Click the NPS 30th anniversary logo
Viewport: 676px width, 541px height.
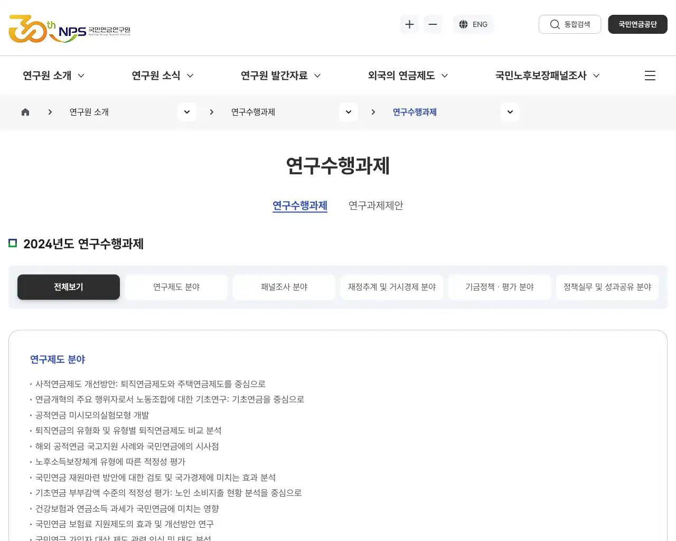click(x=69, y=29)
